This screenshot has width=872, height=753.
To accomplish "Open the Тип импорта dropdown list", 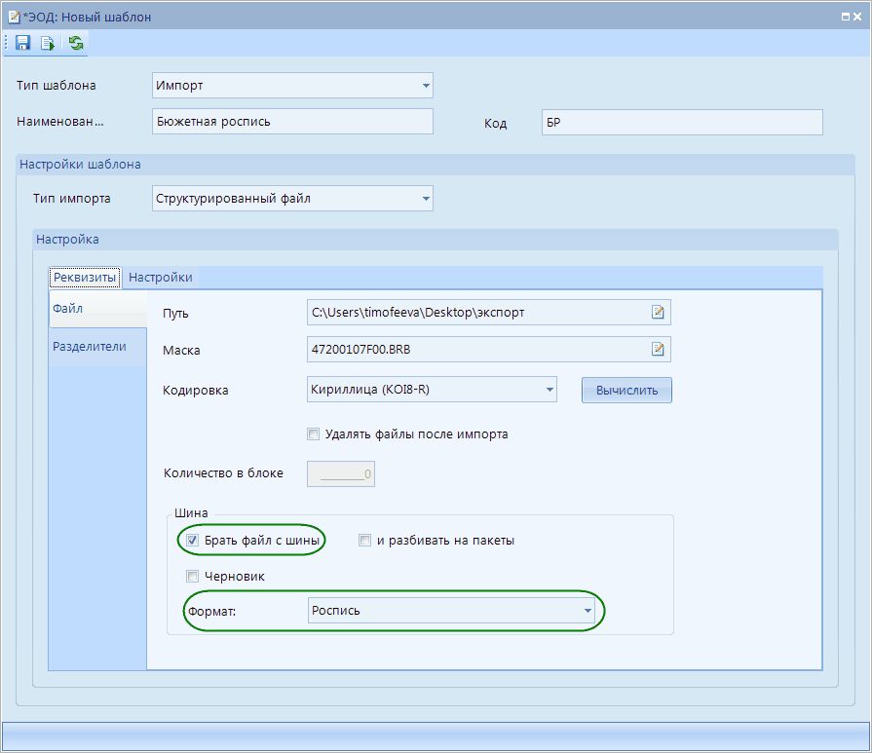I will pos(426,199).
